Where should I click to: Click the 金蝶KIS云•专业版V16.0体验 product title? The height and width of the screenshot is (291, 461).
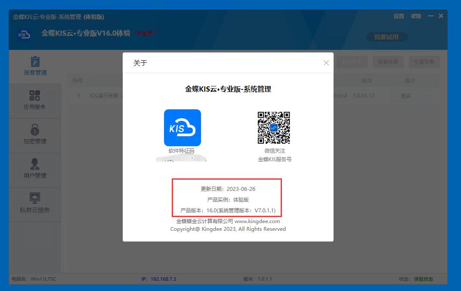[86, 33]
